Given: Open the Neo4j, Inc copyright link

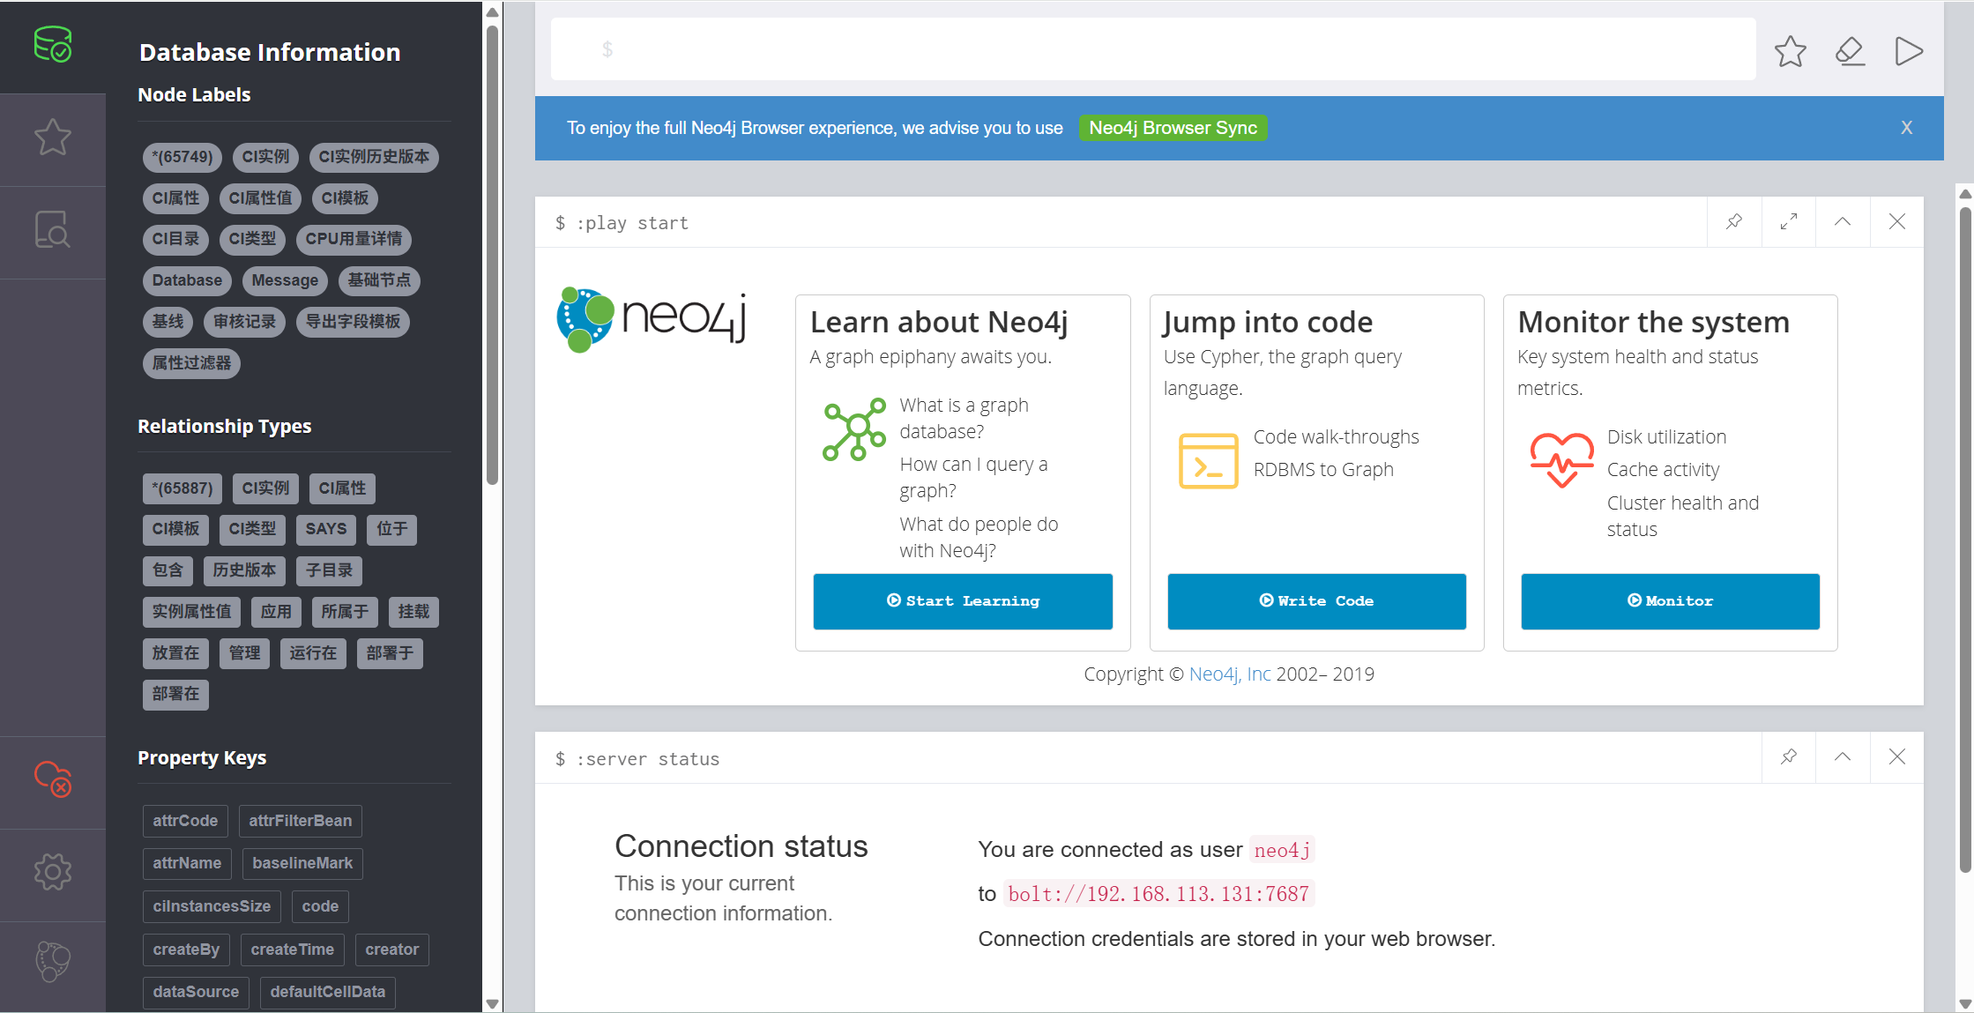Looking at the screenshot, I should [1230, 674].
